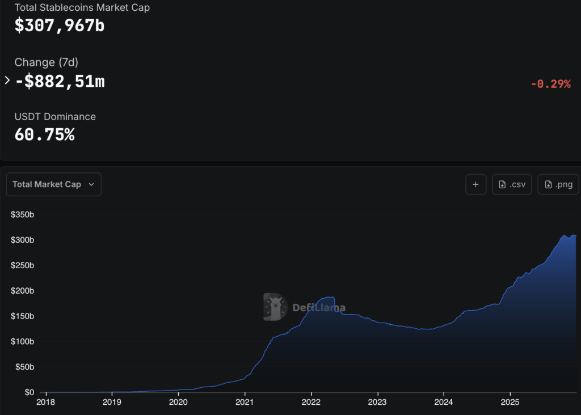This screenshot has width=581, height=415.
Task: Click the 2020 x-axis label
Action: pyautogui.click(x=178, y=402)
